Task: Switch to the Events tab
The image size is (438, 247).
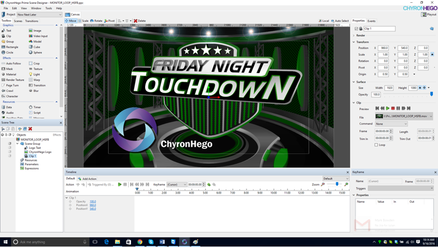Action: coord(371,21)
